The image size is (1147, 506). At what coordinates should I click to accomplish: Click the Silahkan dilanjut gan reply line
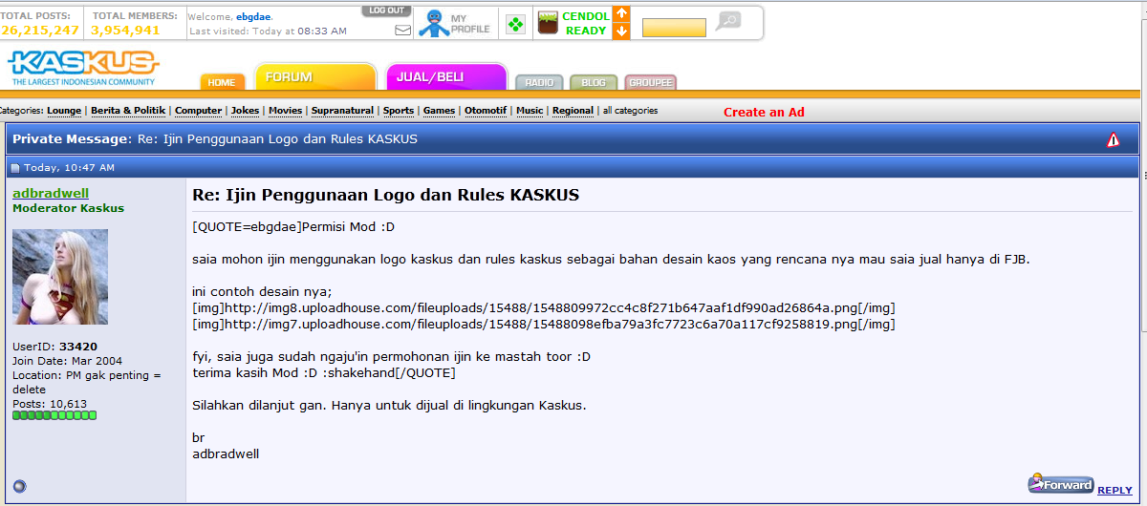[389, 405]
